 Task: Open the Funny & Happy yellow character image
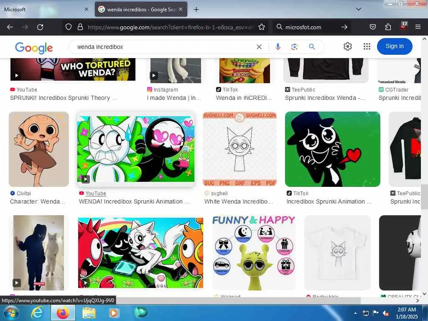tap(254, 253)
